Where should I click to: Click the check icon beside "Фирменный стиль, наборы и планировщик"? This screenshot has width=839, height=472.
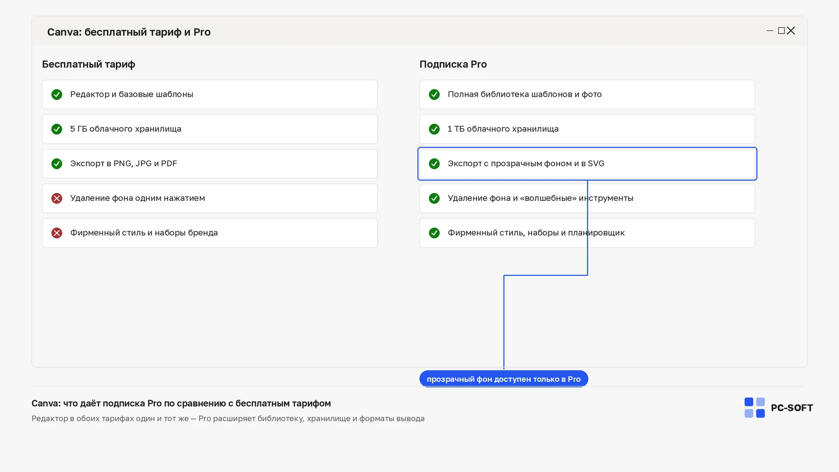pos(434,233)
